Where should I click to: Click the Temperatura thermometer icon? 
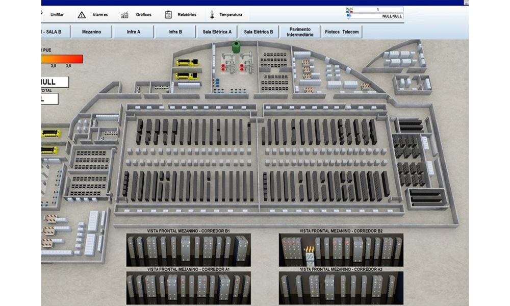coord(211,15)
